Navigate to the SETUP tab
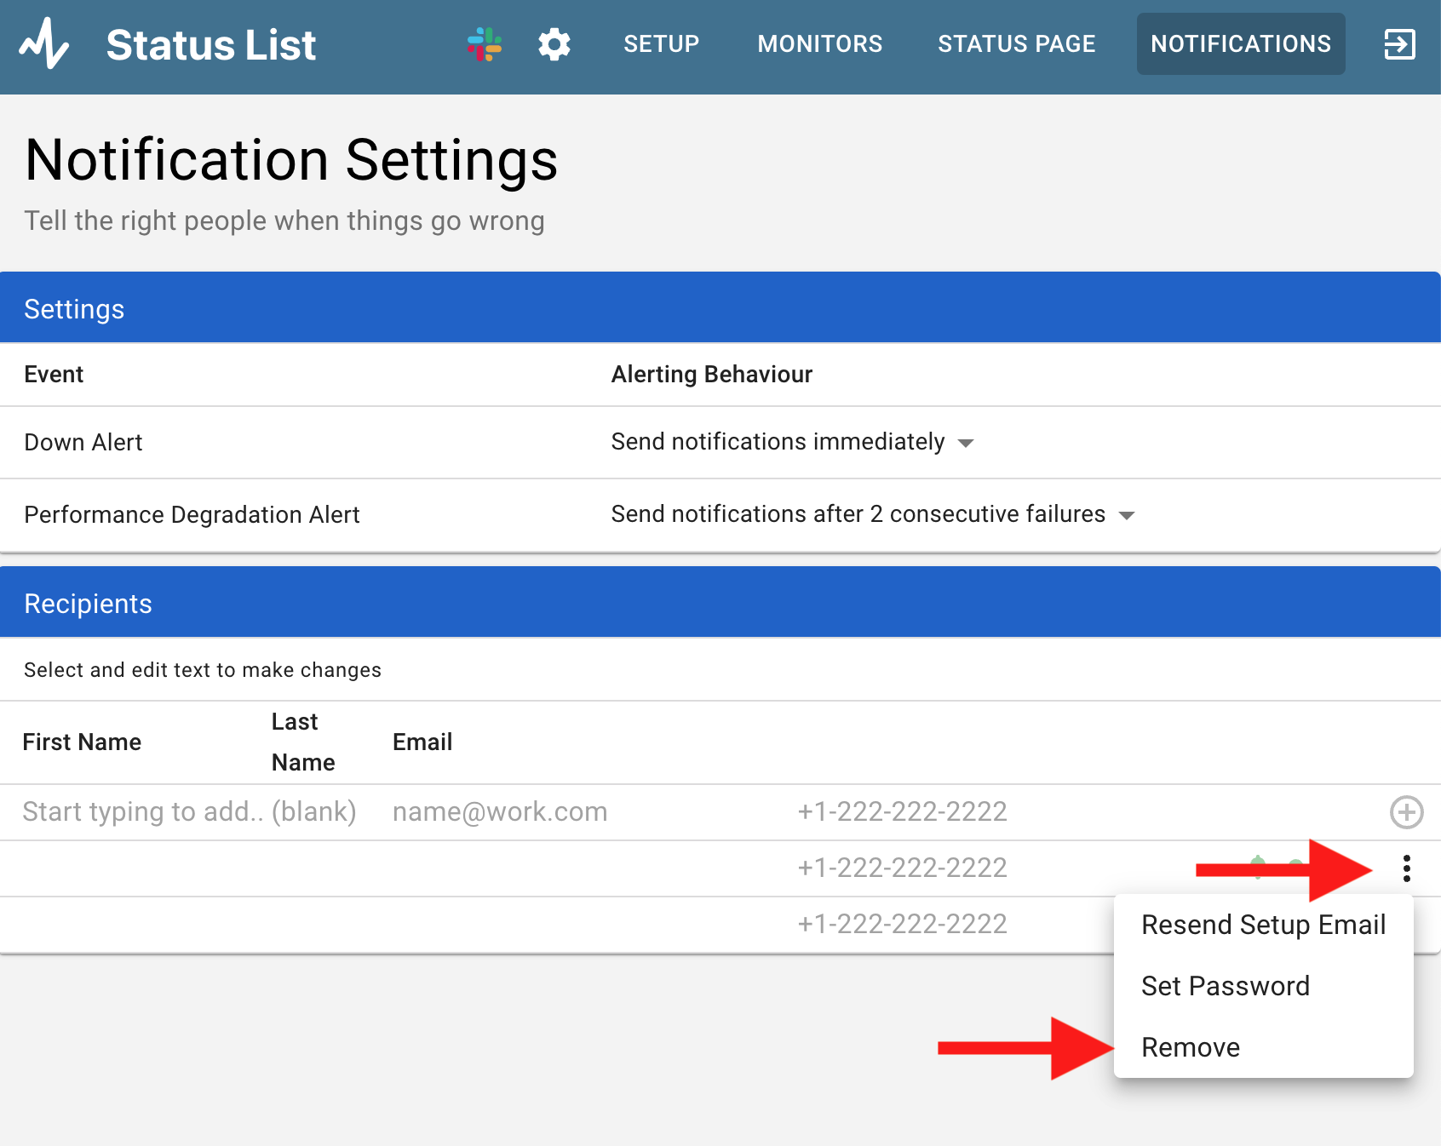 click(661, 43)
